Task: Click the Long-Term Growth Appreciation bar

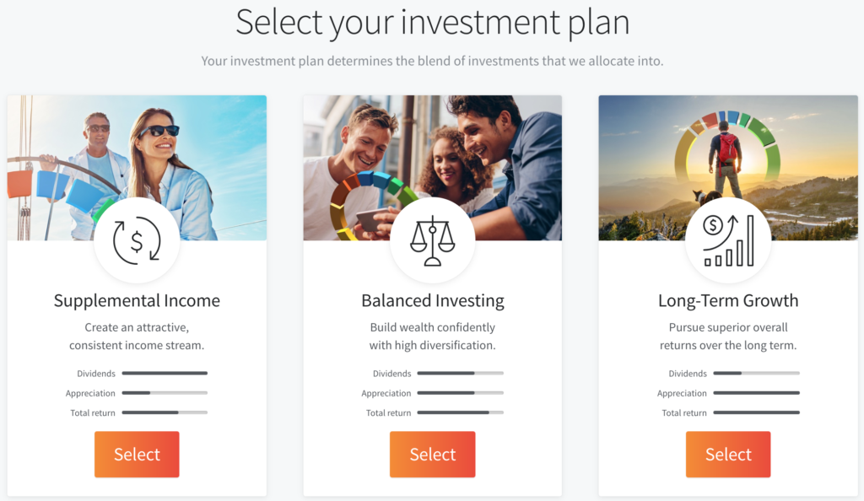Action: (756, 393)
